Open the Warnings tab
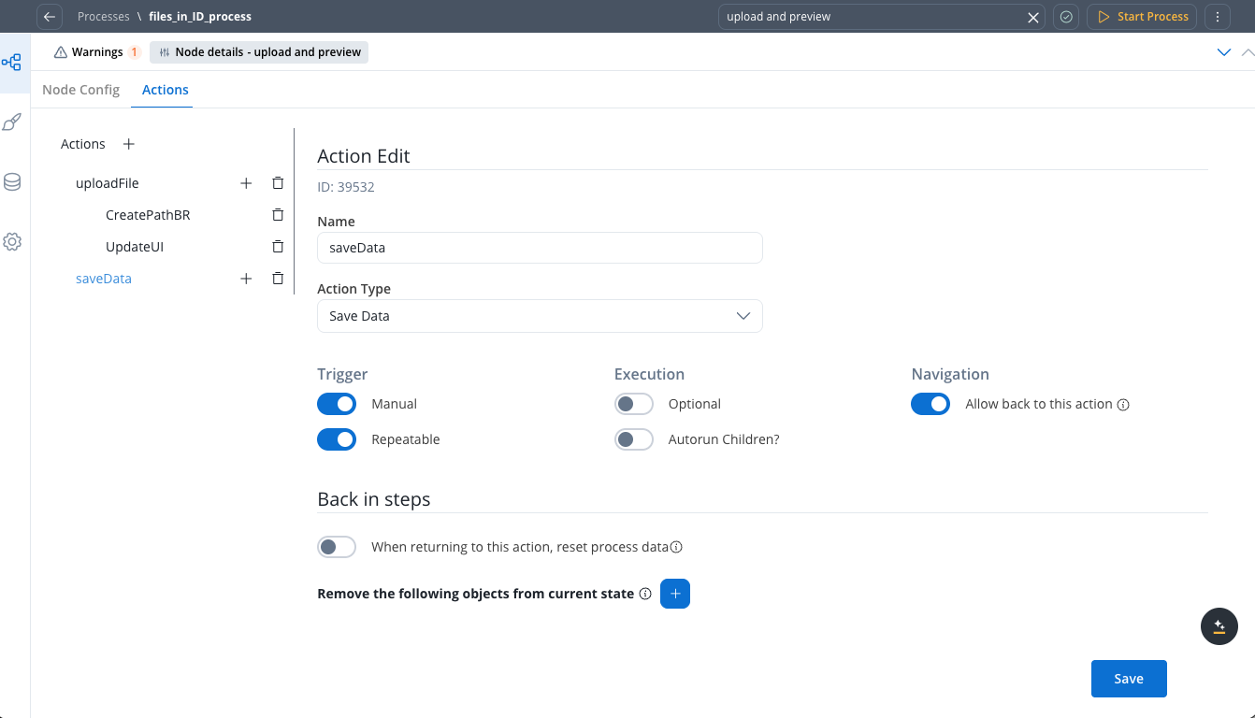Image resolution: width=1255 pixels, height=718 pixels. [96, 52]
